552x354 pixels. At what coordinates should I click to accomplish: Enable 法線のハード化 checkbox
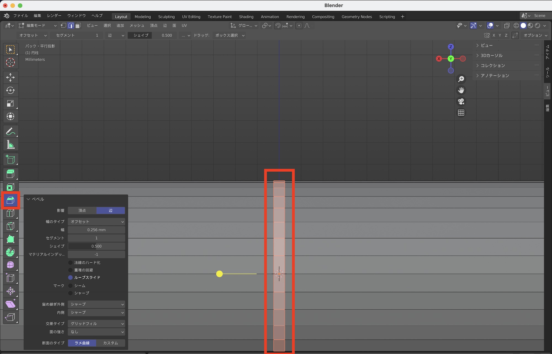coord(70,263)
